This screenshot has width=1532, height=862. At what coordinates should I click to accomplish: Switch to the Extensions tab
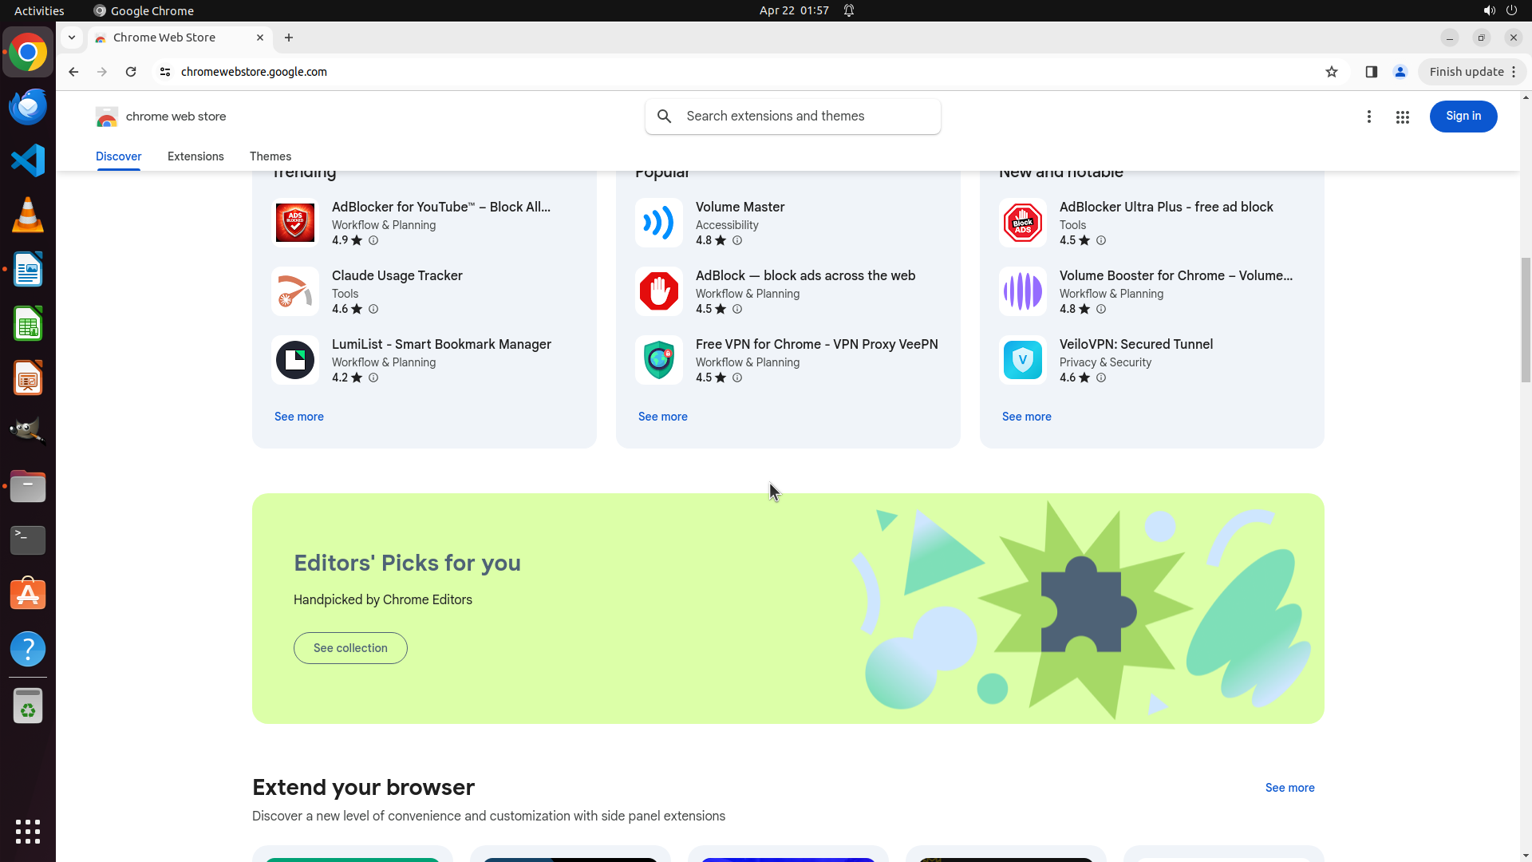[x=195, y=156]
